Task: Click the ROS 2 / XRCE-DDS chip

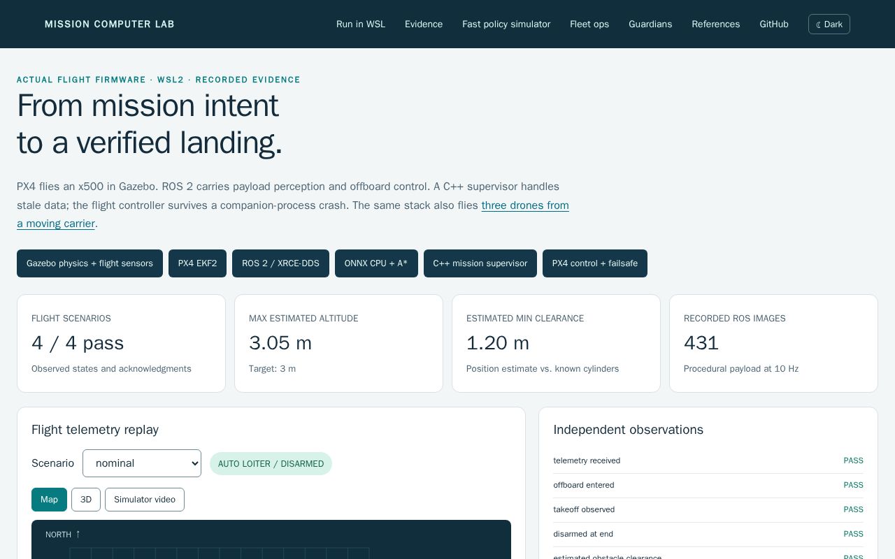Action: point(280,263)
